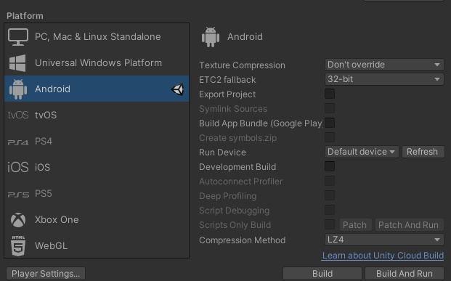Click the HTML5 WebGL icon
Viewport: 451px width, 281px height.
[x=18, y=246]
